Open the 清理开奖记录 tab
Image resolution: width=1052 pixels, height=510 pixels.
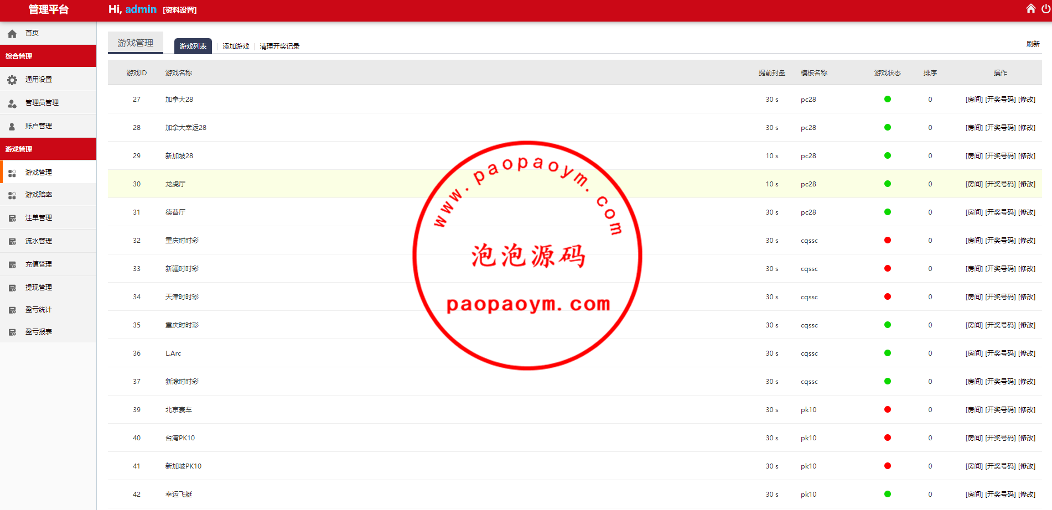pyautogui.click(x=279, y=46)
